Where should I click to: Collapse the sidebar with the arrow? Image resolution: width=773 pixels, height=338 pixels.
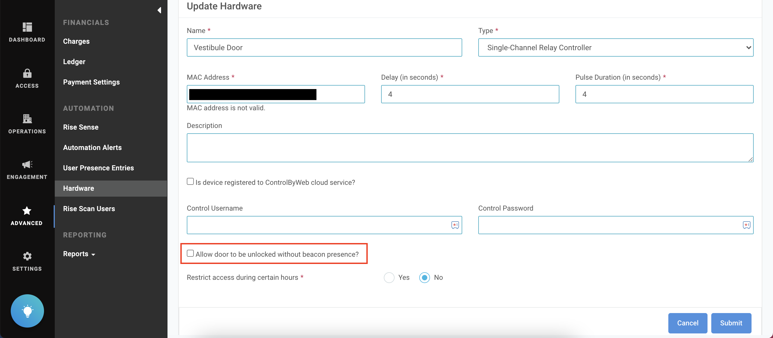coord(159,10)
